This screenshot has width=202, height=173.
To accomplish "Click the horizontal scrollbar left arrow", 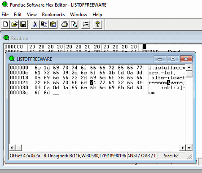I will tap(12, 148).
